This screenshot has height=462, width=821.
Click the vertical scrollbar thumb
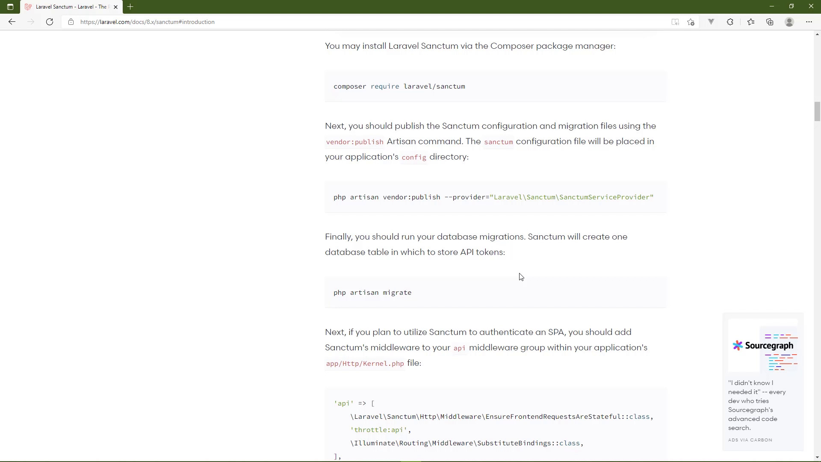click(817, 111)
